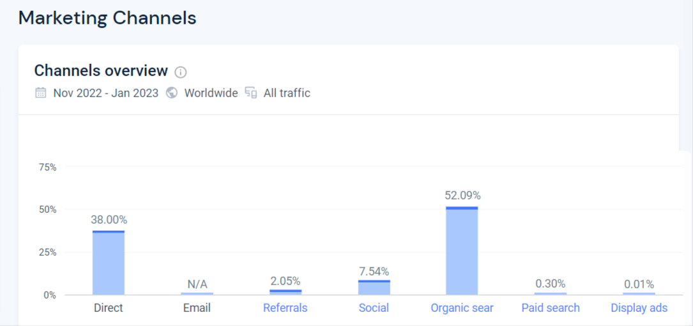Viewport: 693px width, 326px height.
Task: Click the Direct bar in the chart
Action: coord(109,263)
